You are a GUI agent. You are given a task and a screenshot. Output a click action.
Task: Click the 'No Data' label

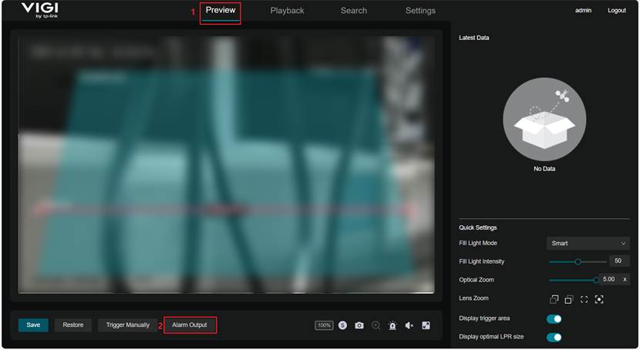[544, 169]
